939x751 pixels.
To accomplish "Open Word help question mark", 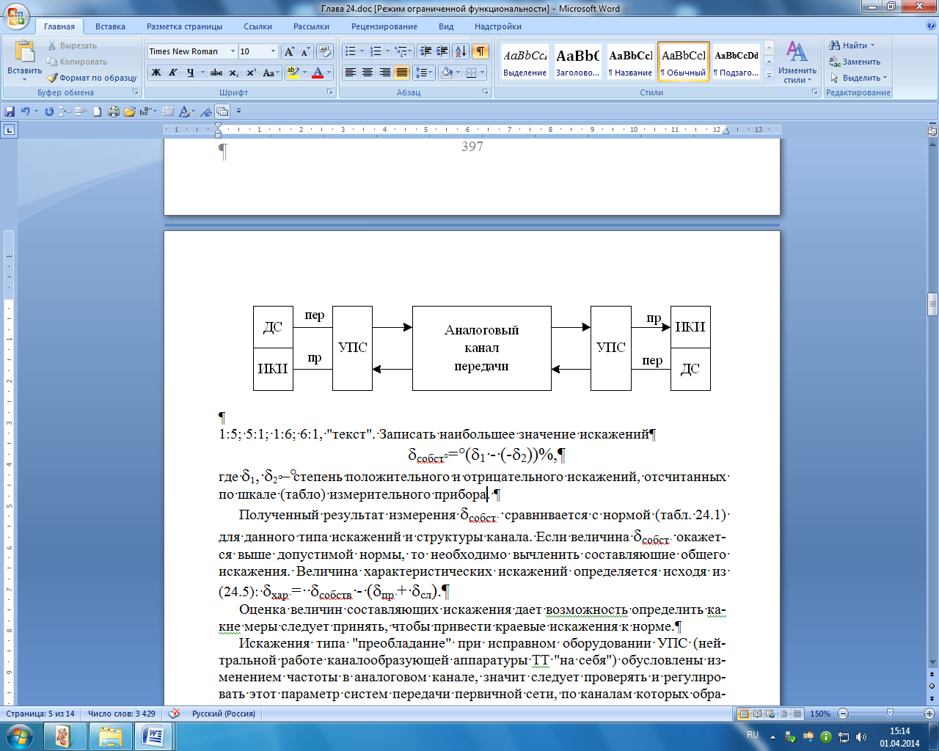I will point(931,26).
